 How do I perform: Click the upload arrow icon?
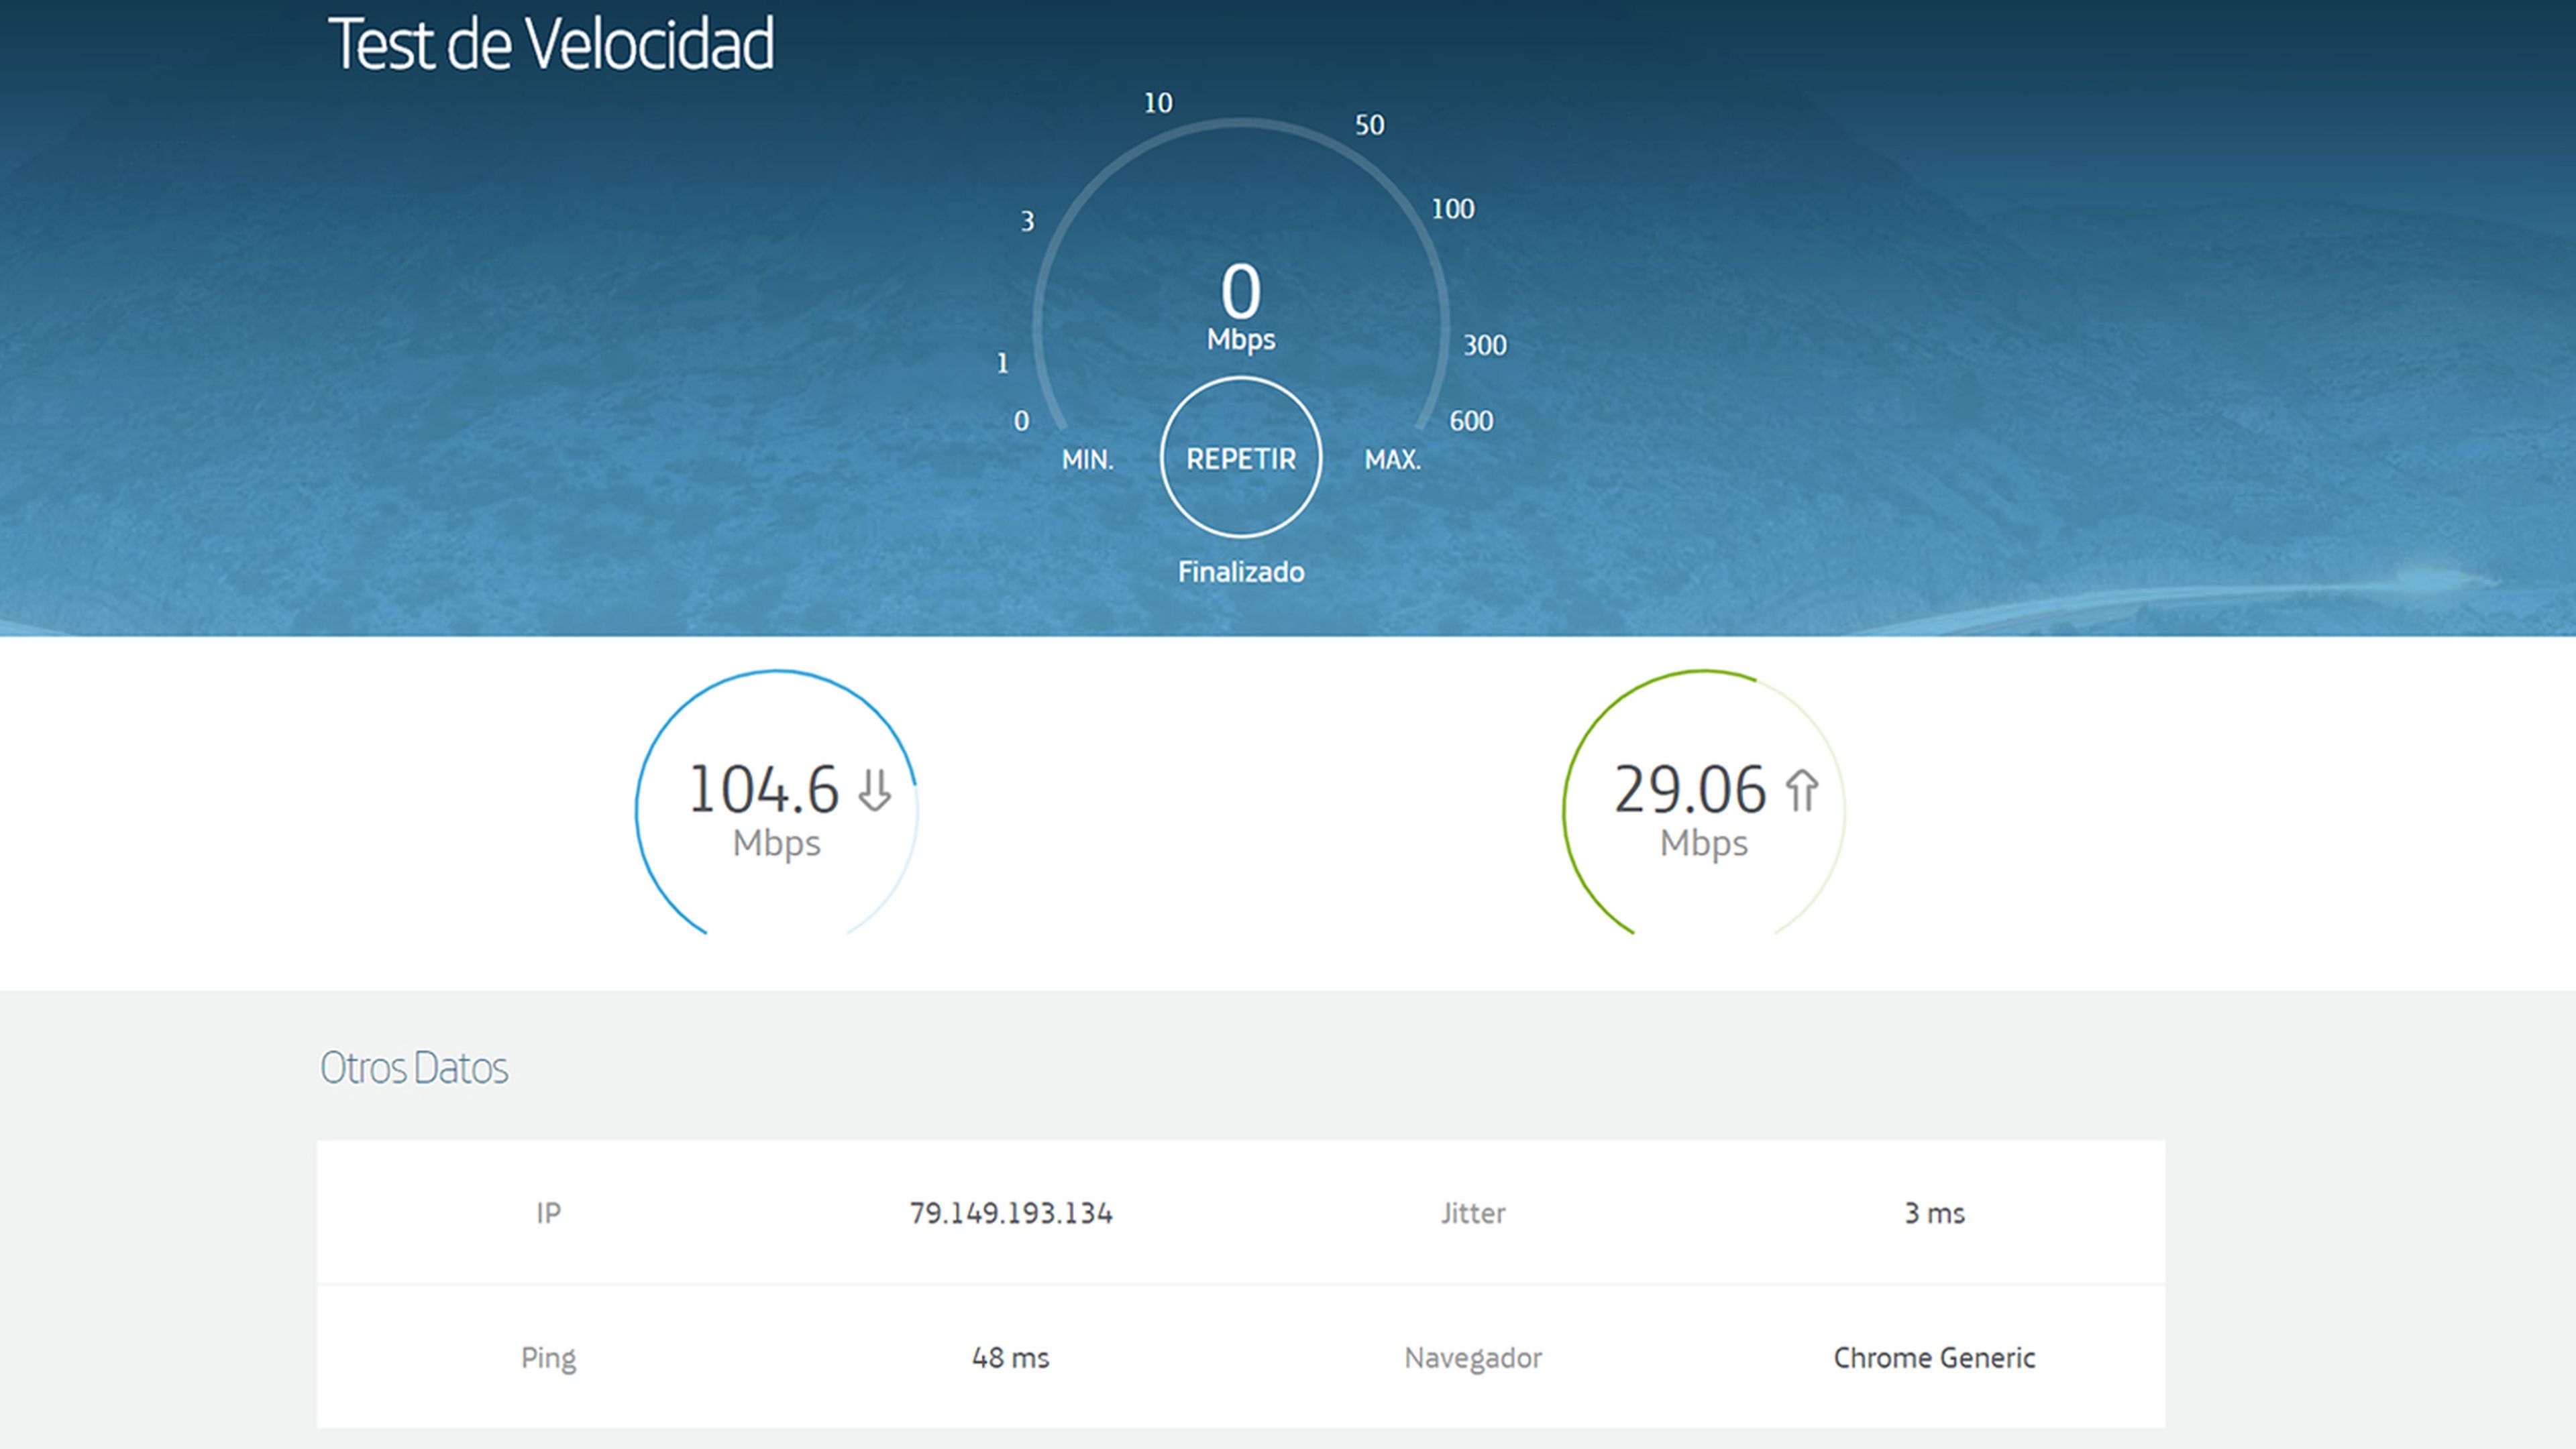tap(1802, 791)
